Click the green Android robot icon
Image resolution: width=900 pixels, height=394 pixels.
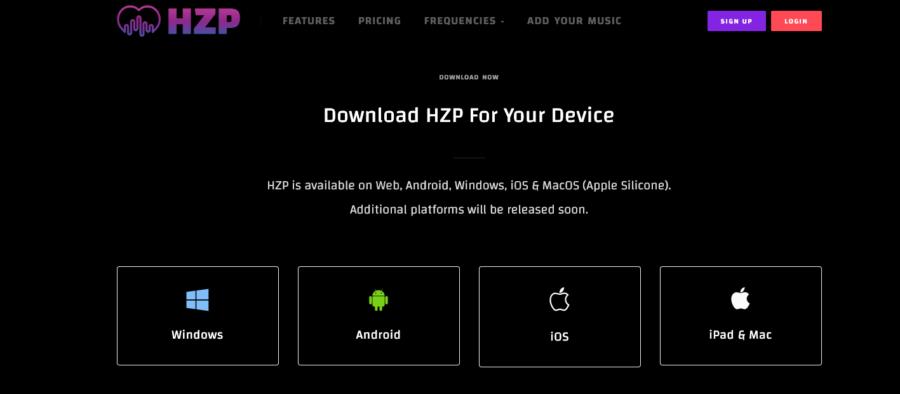click(379, 300)
